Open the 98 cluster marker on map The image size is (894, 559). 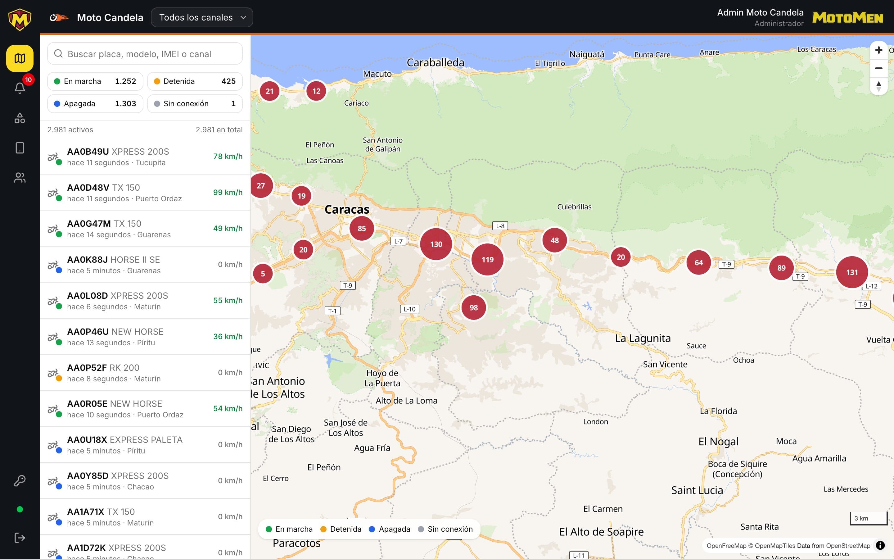pos(474,307)
